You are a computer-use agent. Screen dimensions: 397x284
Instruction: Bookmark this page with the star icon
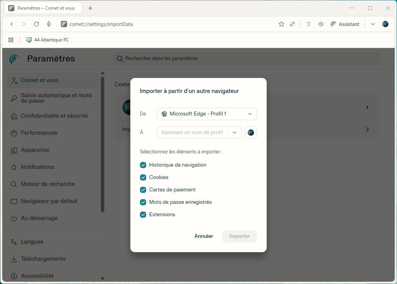(281, 24)
